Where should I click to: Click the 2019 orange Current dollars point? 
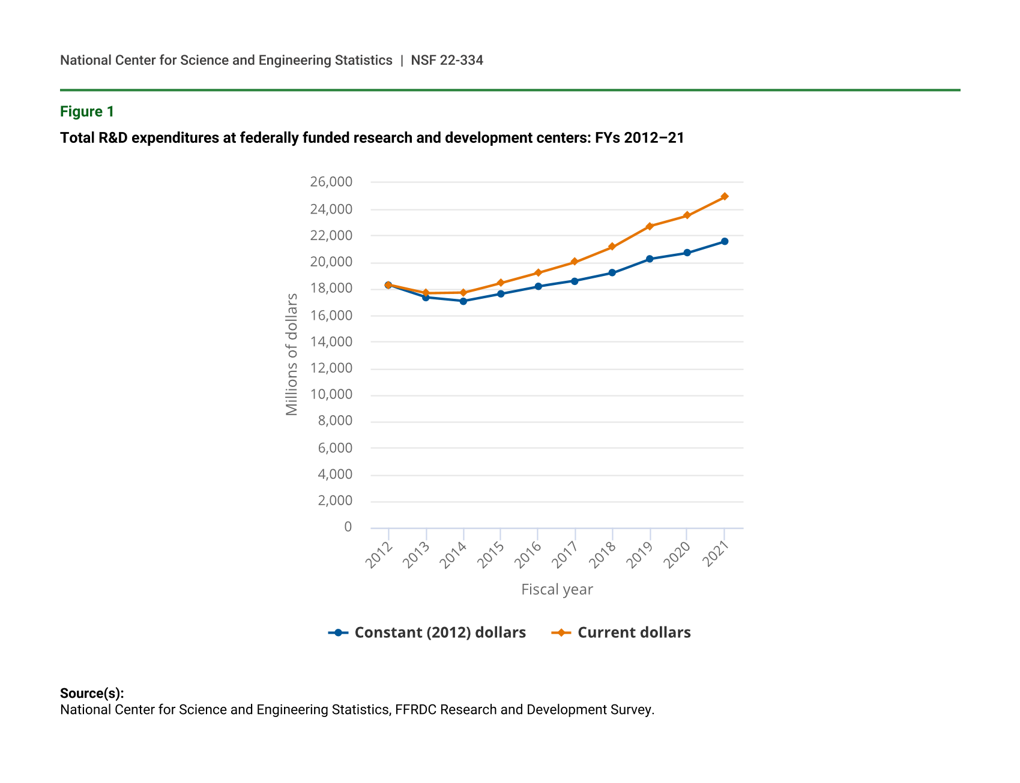click(650, 226)
